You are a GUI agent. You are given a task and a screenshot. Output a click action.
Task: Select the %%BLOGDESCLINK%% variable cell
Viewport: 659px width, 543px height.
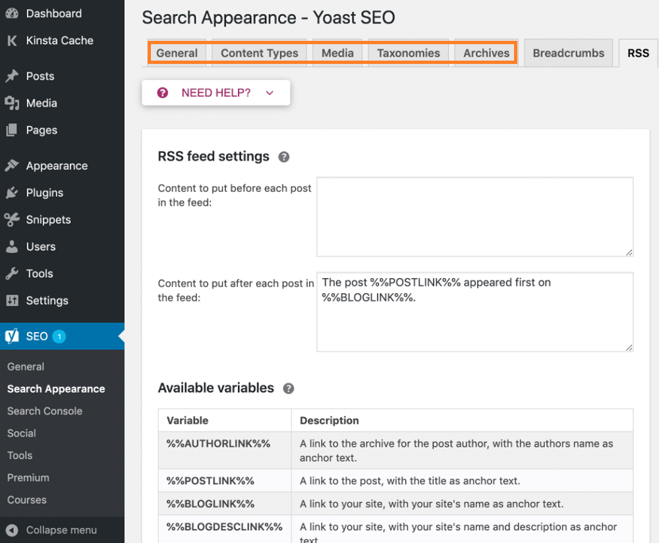[225, 529]
